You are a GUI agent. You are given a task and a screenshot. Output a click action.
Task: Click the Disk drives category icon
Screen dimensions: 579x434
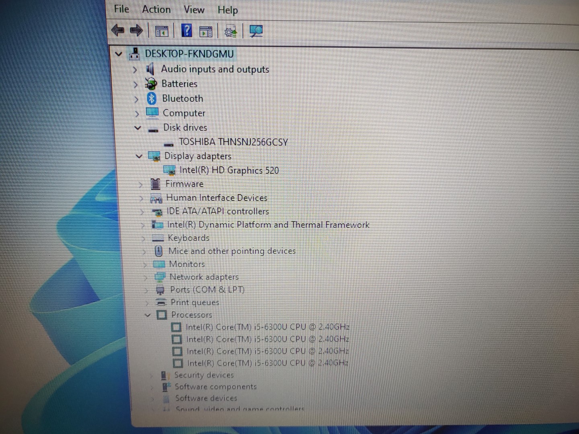tap(153, 129)
